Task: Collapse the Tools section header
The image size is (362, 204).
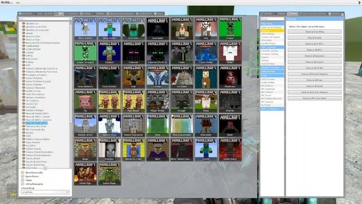Action: [272, 75]
